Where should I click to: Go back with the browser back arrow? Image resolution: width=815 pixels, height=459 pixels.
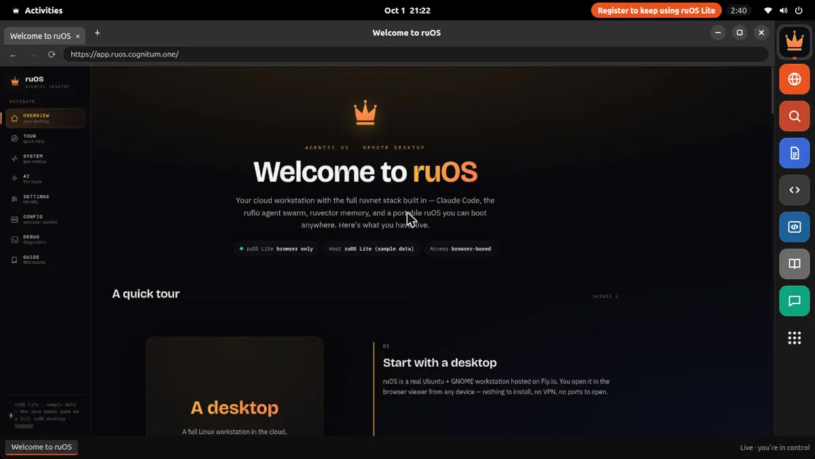point(14,54)
